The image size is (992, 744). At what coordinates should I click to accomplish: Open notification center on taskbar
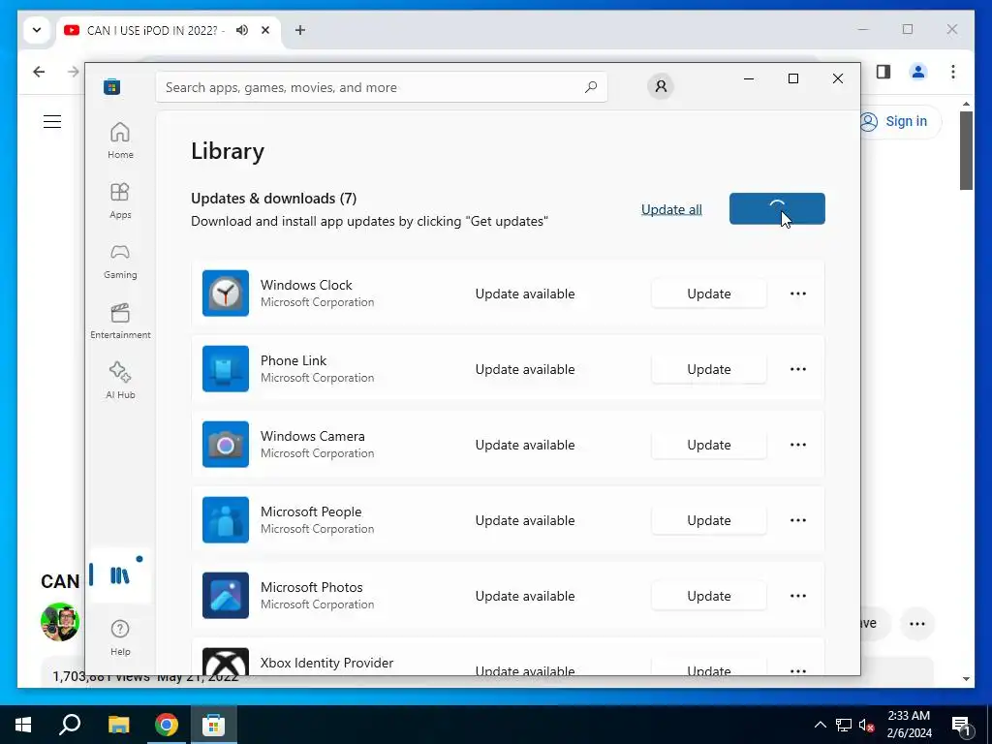pyautogui.click(x=961, y=725)
